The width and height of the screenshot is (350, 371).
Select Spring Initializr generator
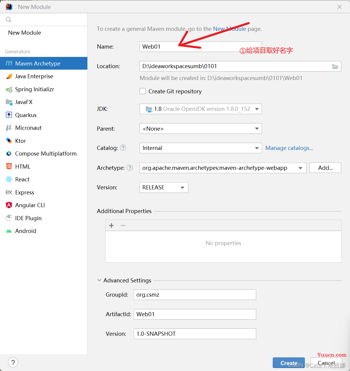pos(44,89)
